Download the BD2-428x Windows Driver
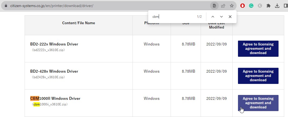 258,76
